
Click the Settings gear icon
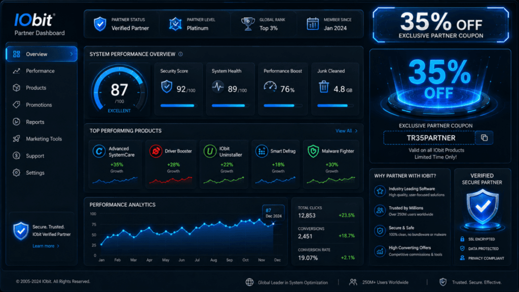[x=16, y=172]
